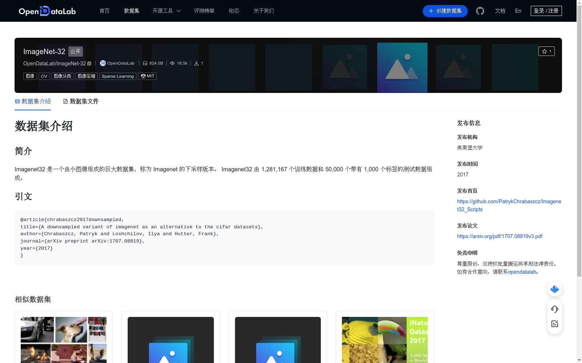Open the 动态 navigation item
The width and height of the screenshot is (582, 363).
click(234, 11)
